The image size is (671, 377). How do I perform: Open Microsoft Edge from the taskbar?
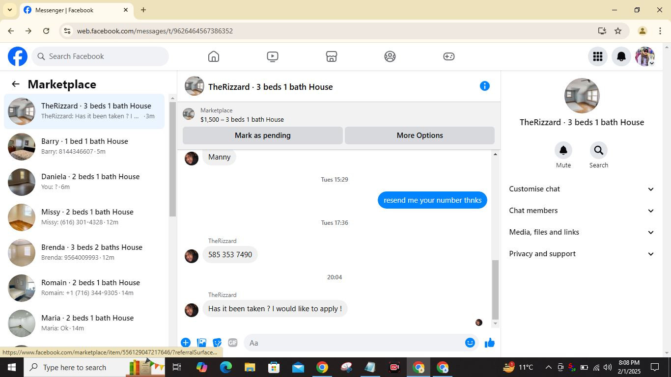(225, 367)
